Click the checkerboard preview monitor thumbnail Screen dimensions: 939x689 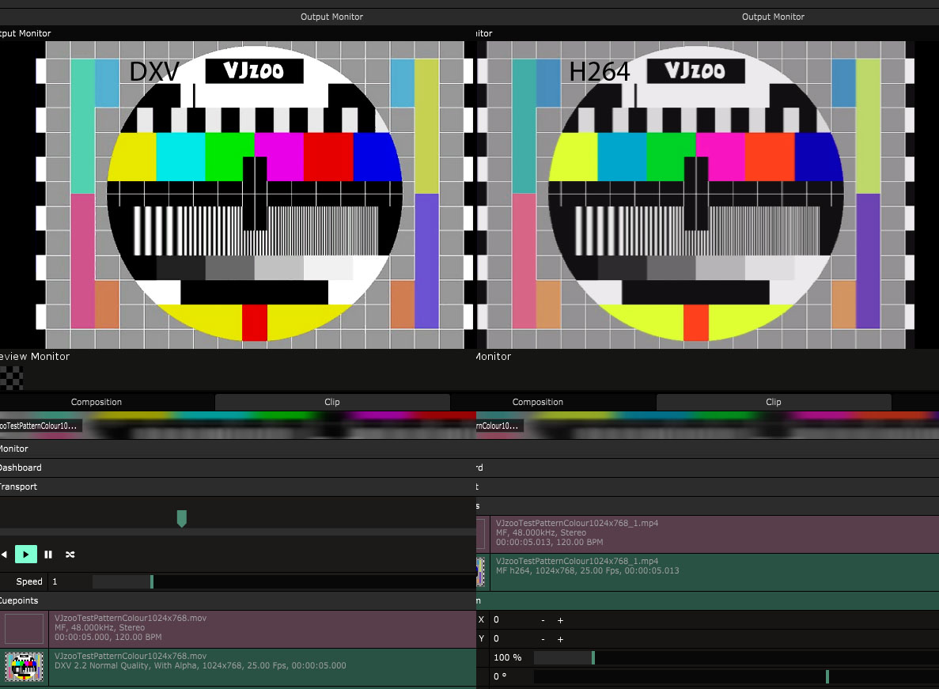click(11, 377)
